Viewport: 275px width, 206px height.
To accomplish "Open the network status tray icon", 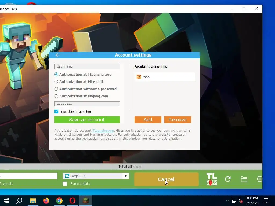I will pyautogui.click(x=234, y=201).
